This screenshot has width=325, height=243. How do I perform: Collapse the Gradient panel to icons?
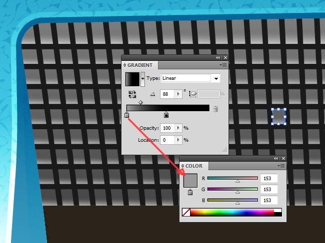217,58
